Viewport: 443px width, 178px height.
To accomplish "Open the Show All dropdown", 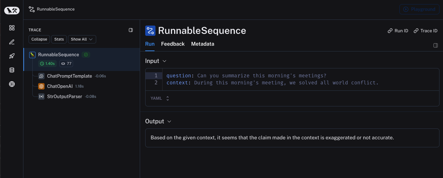I will pyautogui.click(x=82, y=39).
